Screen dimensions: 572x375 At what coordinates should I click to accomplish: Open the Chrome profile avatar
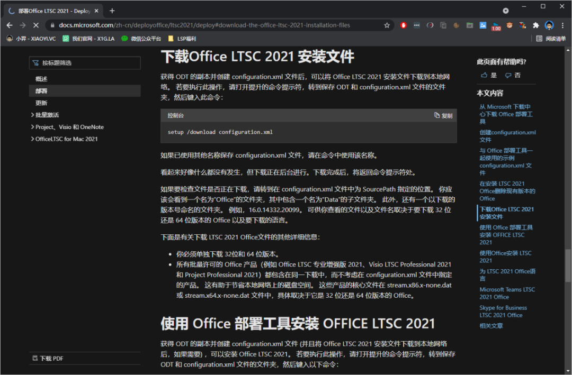coord(549,25)
